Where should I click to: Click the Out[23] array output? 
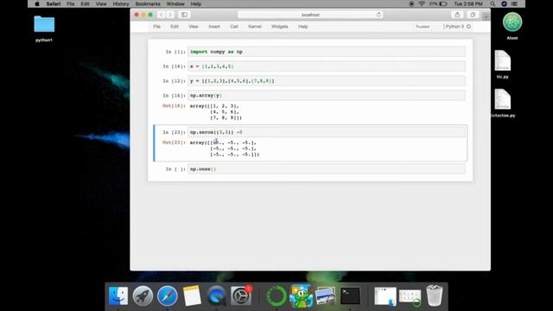225,149
